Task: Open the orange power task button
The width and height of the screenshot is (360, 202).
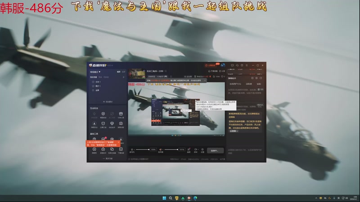Action: (211, 65)
